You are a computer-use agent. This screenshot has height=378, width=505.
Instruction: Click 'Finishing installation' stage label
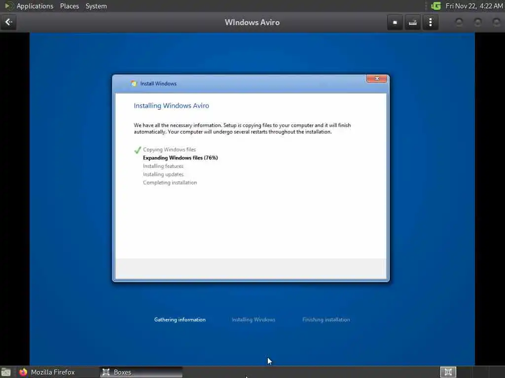326,319
